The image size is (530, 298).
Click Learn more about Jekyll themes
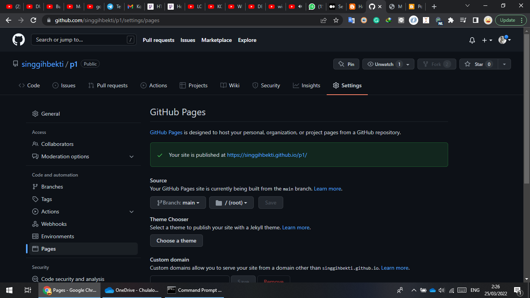click(296, 227)
